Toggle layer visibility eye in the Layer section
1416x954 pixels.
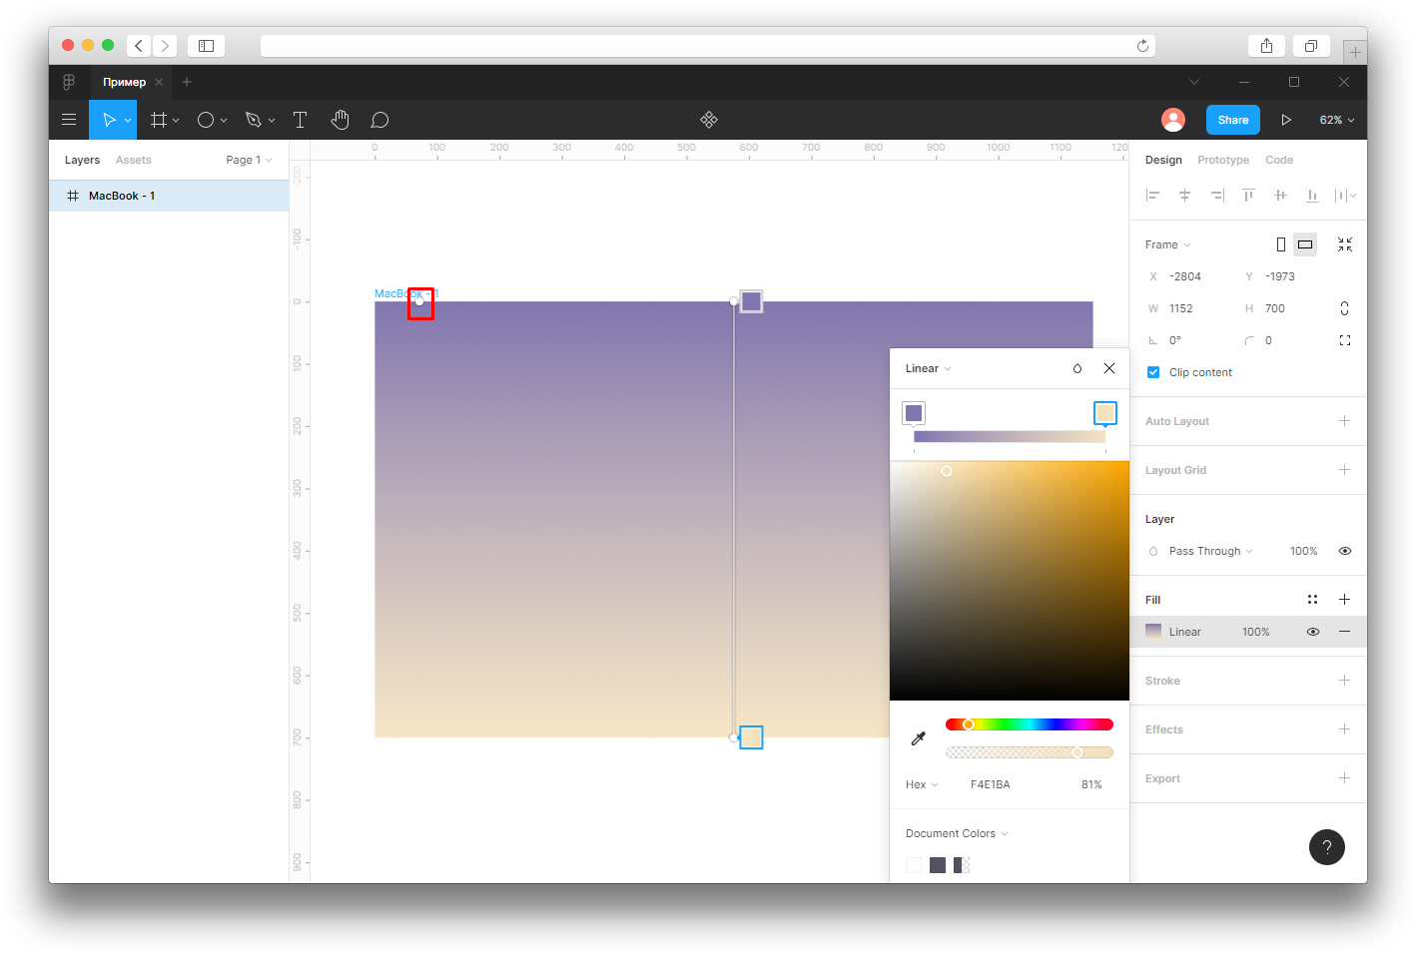1345,551
